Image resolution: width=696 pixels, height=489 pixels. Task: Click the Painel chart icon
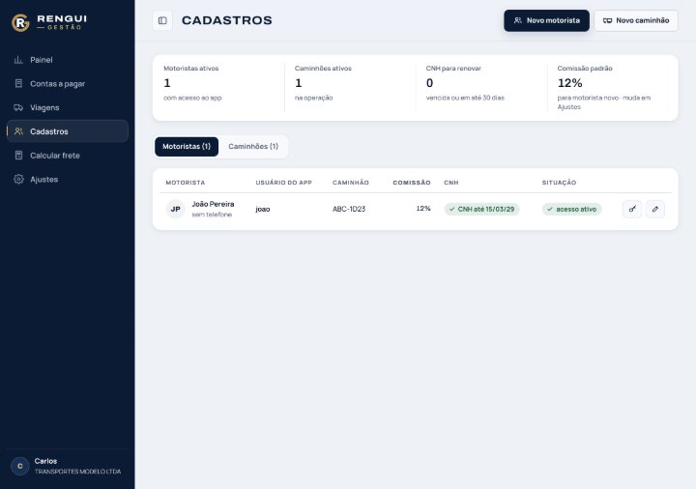point(18,60)
